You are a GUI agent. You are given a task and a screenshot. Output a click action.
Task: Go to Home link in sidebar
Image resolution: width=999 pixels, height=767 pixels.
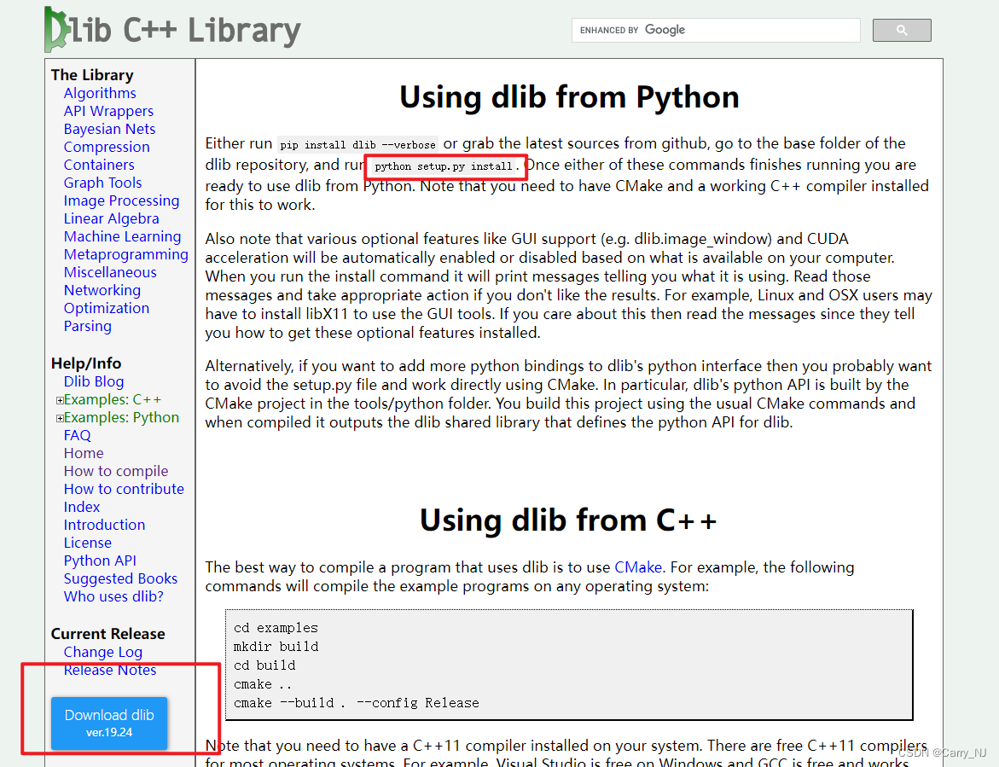(84, 453)
